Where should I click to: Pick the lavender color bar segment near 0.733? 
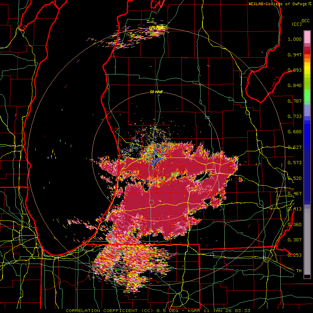tap(307, 111)
